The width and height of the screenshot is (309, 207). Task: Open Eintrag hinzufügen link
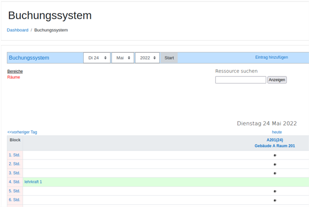coord(271,57)
